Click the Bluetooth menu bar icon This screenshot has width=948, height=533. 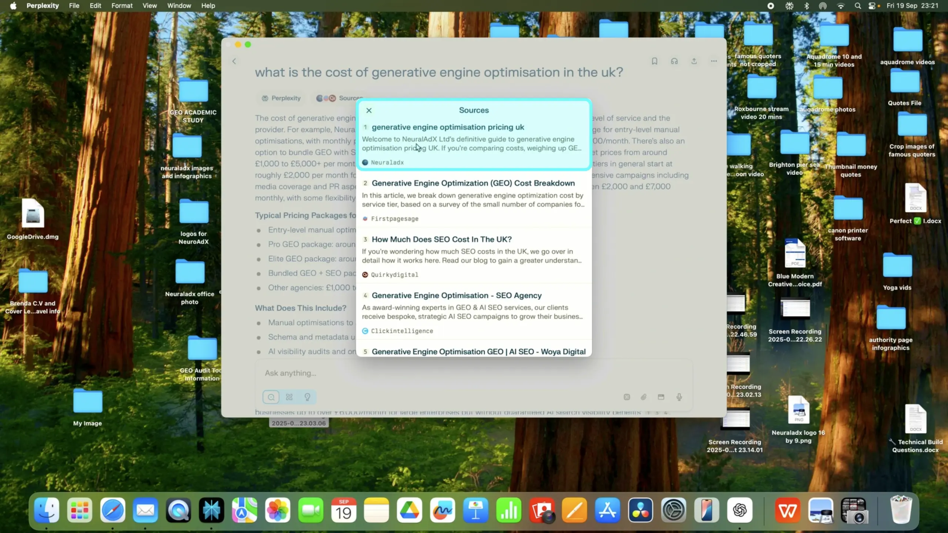pyautogui.click(x=807, y=6)
